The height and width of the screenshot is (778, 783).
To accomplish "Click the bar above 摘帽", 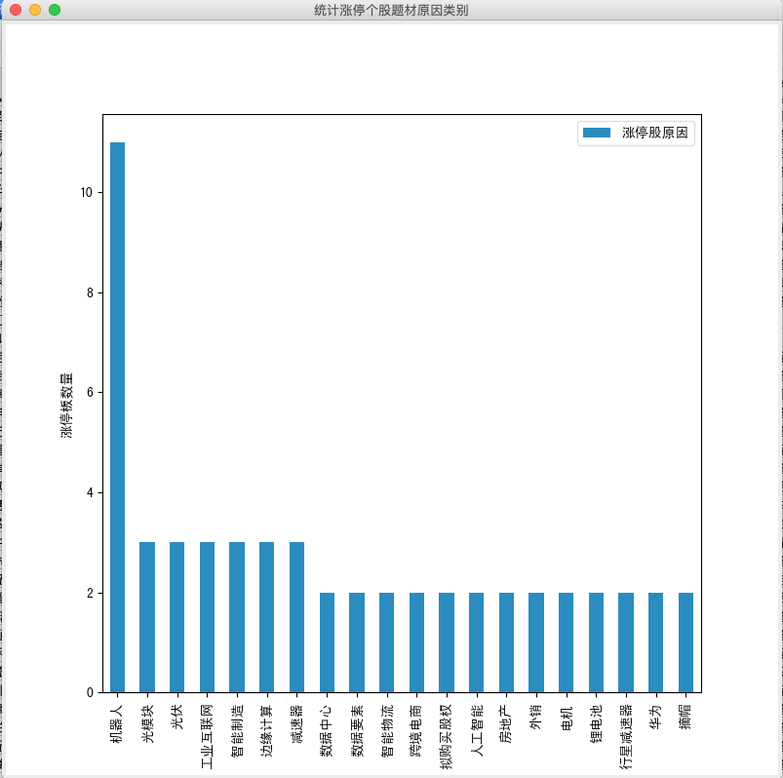I will (x=686, y=642).
